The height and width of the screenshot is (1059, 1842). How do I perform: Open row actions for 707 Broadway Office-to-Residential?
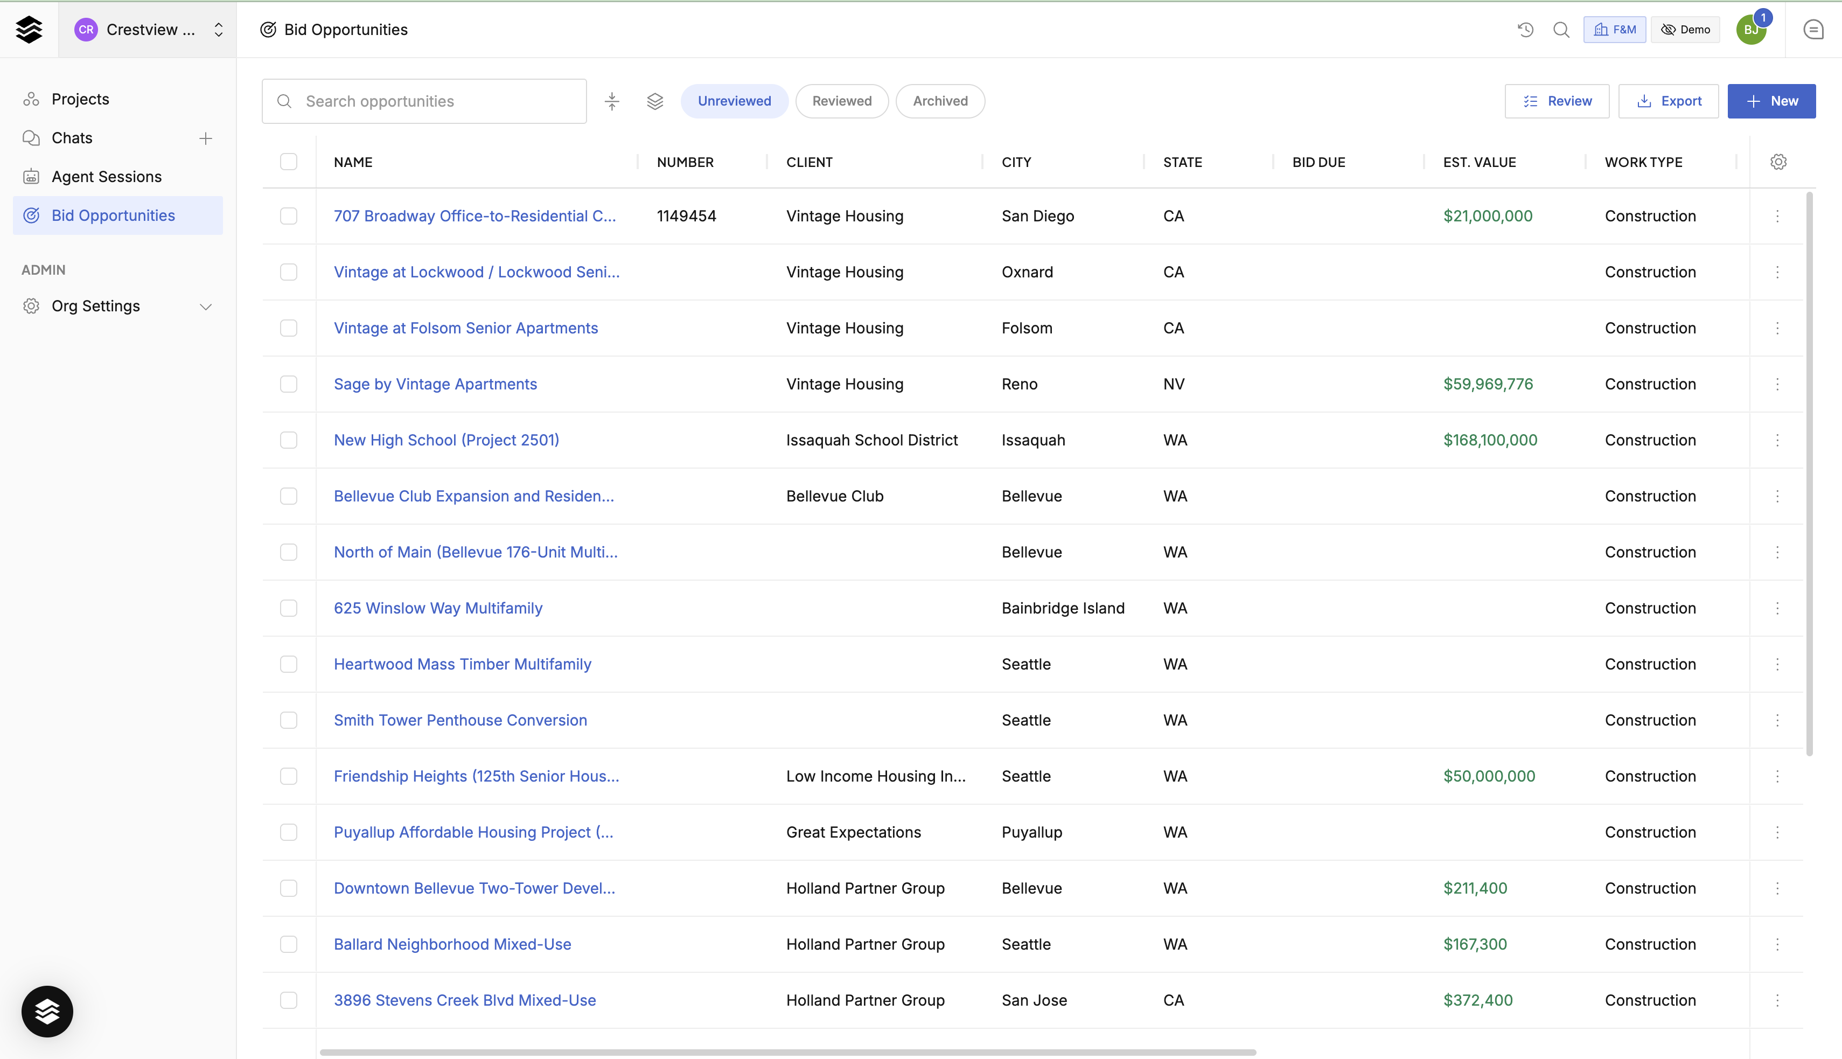tap(1777, 216)
